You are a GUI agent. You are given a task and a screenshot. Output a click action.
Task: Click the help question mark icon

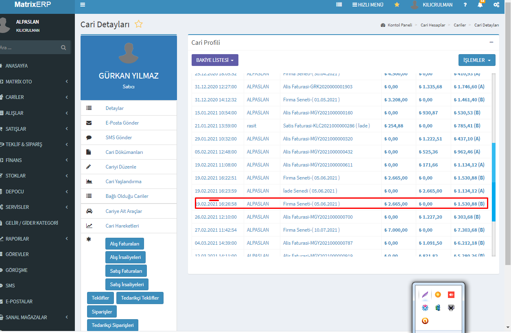(465, 5)
